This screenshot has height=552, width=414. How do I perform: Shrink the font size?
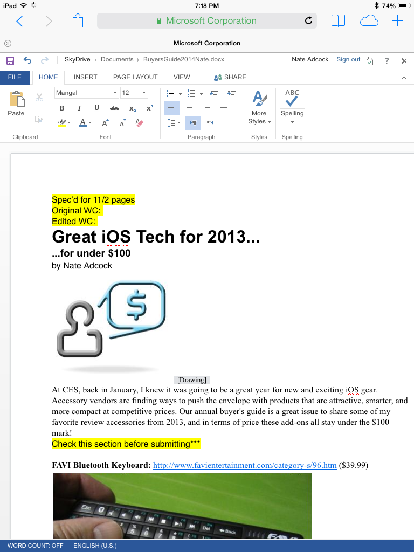pos(122,123)
